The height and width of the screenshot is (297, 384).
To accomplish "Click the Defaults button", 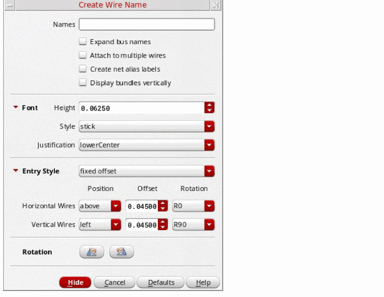I will pos(161,282).
